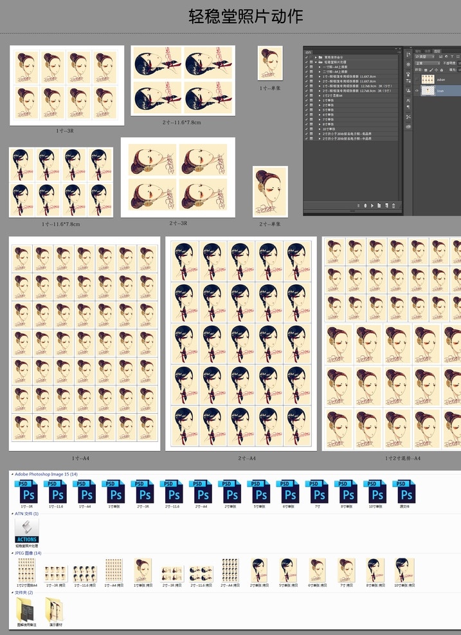This screenshot has width=461, height=635.
Task: Click the Begin recording button in Actions panel
Action: (x=365, y=206)
